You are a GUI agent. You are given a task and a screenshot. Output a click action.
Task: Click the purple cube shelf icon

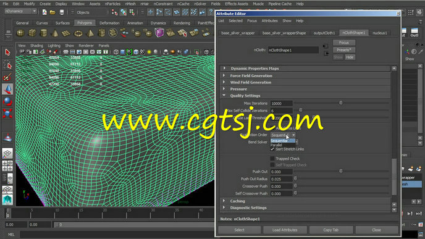pyautogui.click(x=159, y=33)
